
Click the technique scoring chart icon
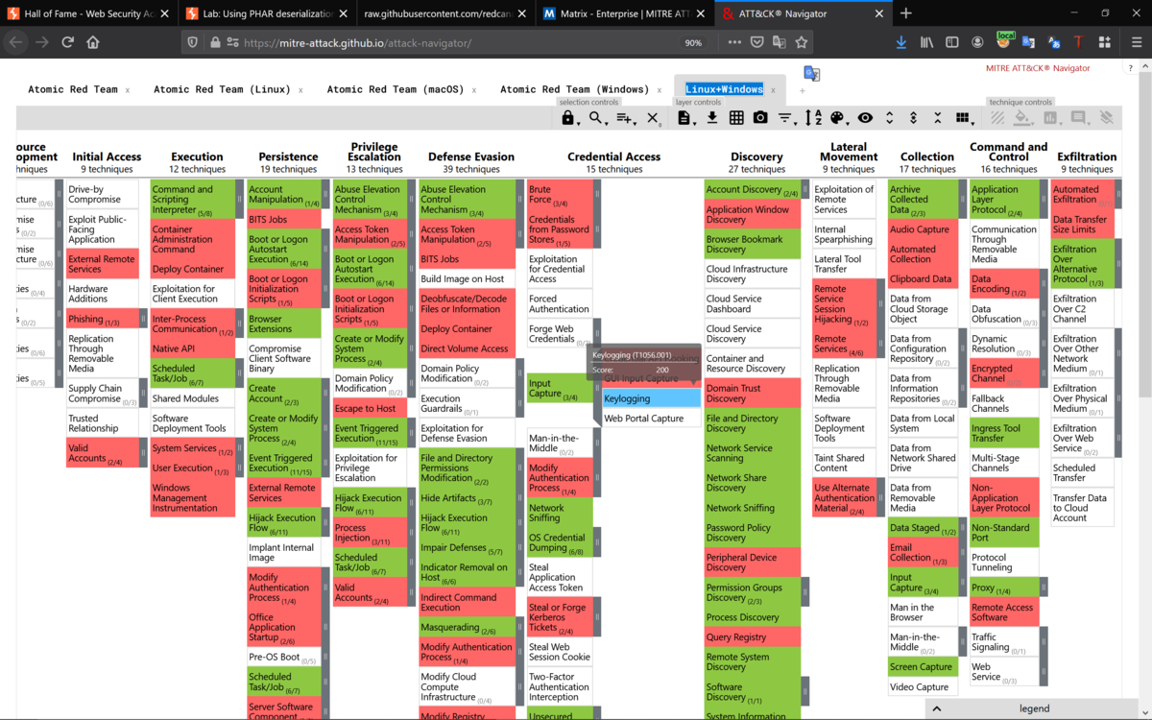1050,118
